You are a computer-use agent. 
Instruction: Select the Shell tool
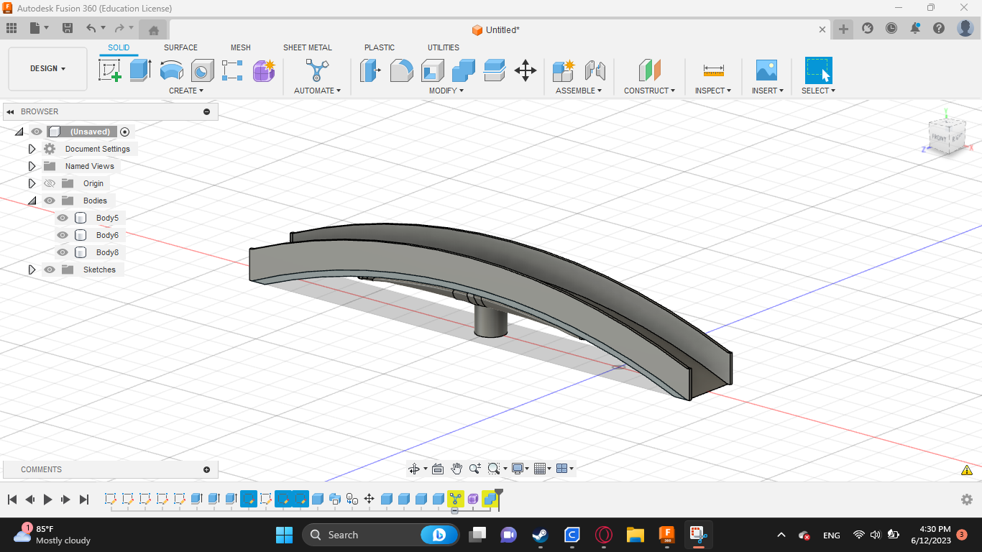(433, 70)
